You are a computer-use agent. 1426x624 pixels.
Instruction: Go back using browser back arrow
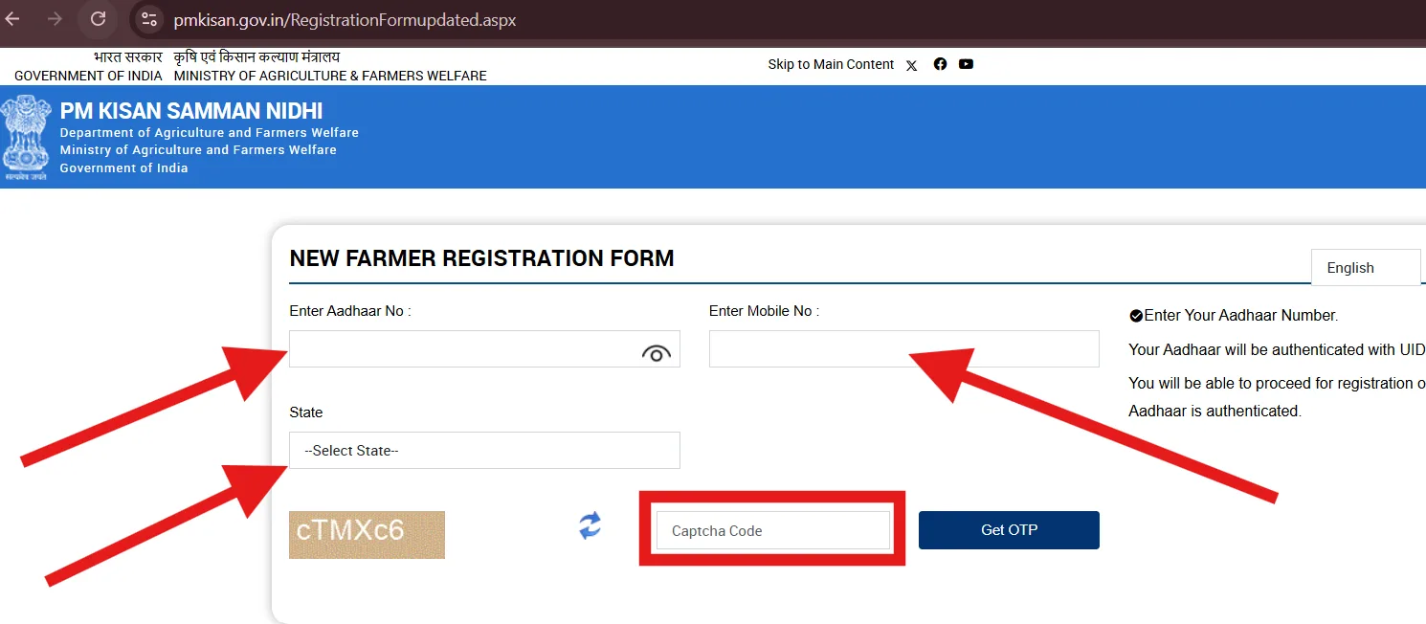[x=12, y=18]
